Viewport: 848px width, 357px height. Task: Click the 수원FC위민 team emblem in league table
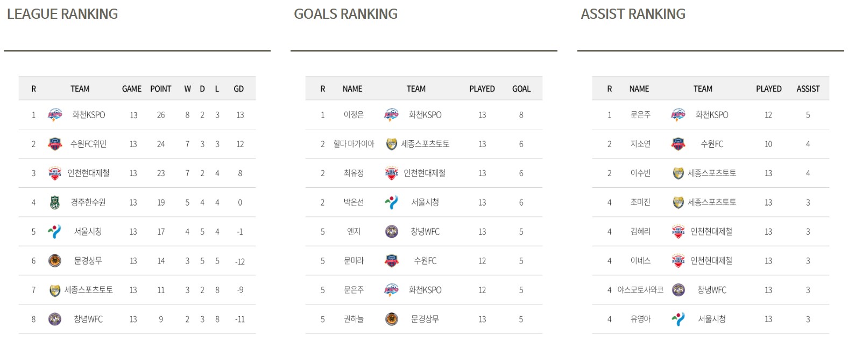(x=55, y=144)
